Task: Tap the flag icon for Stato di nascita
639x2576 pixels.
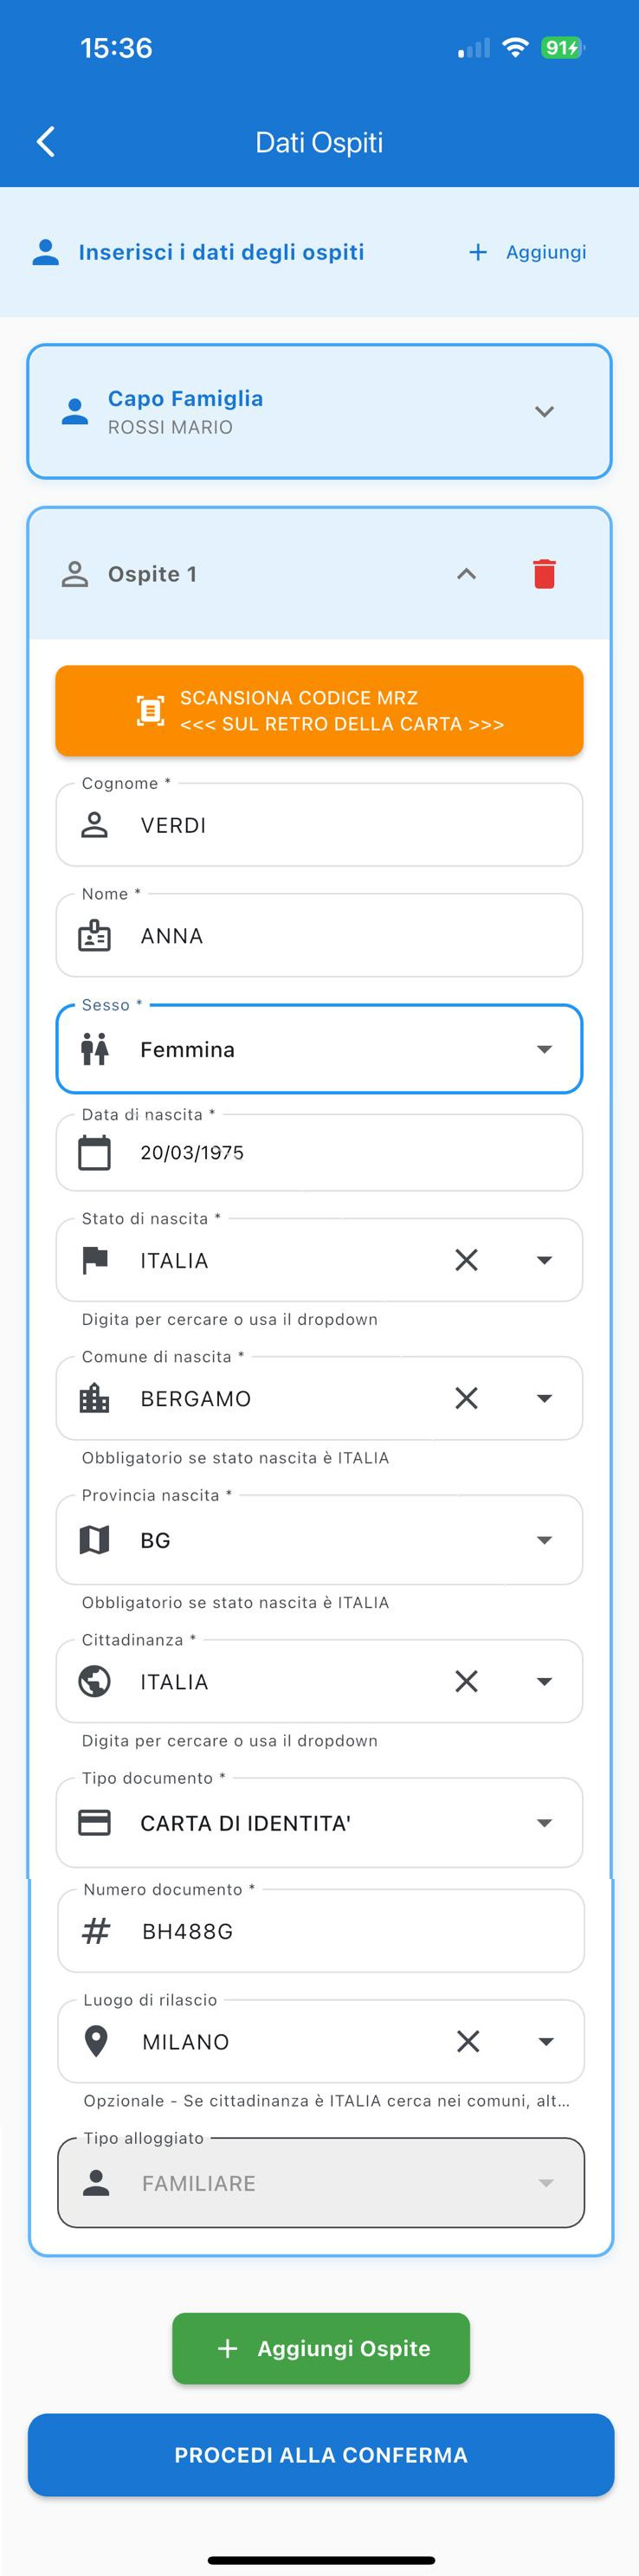Action: point(95,1260)
